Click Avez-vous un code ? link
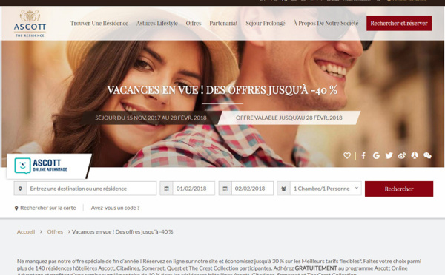This screenshot has height=275, width=445. tap(115, 208)
